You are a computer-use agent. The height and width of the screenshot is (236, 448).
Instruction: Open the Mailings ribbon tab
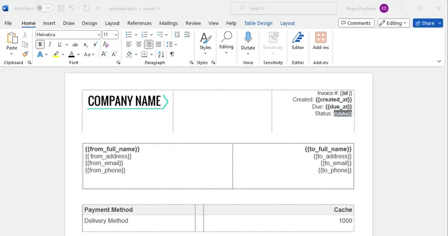[x=169, y=23]
